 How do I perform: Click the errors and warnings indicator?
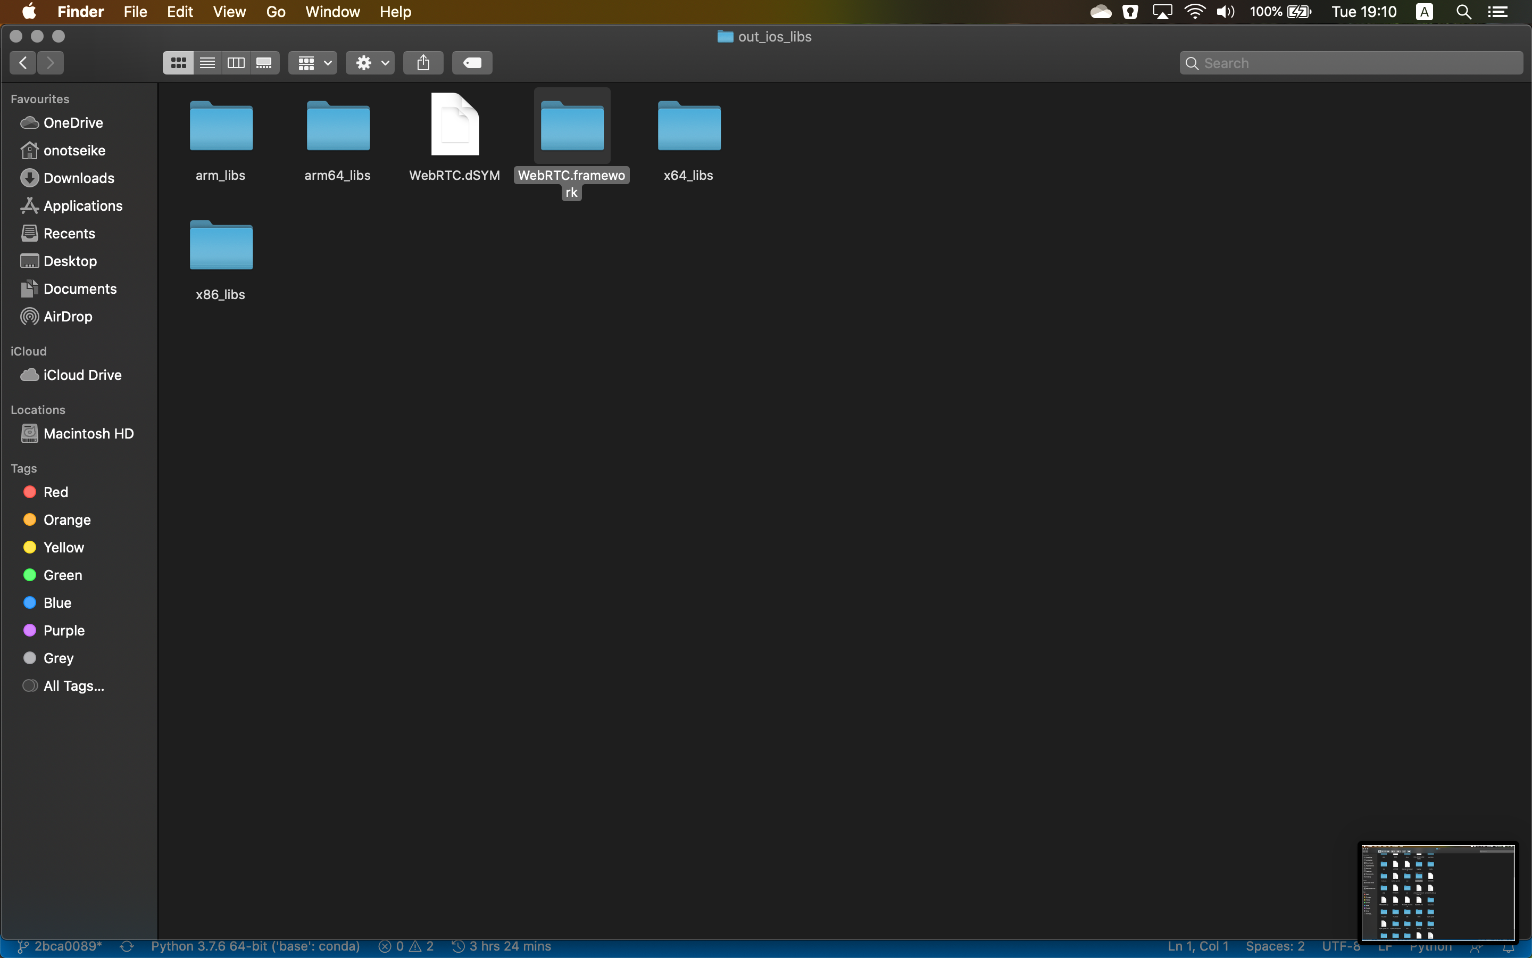[x=406, y=946]
